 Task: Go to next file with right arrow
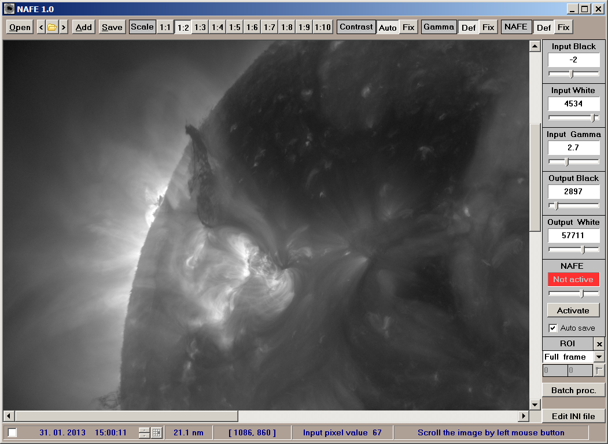pyautogui.click(x=63, y=27)
